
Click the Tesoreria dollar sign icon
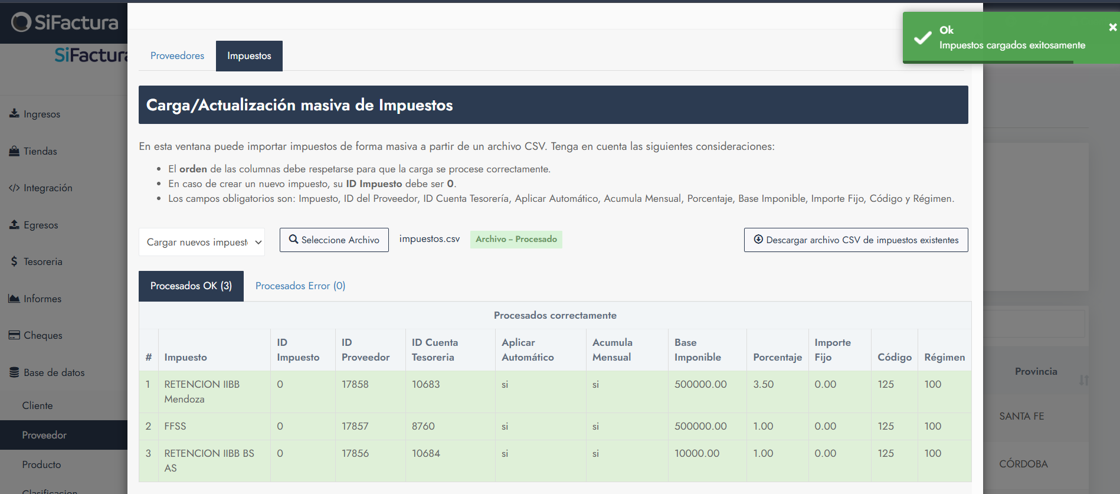click(x=14, y=261)
